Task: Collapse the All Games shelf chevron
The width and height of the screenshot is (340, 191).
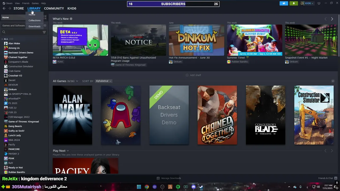Action: (x=333, y=81)
